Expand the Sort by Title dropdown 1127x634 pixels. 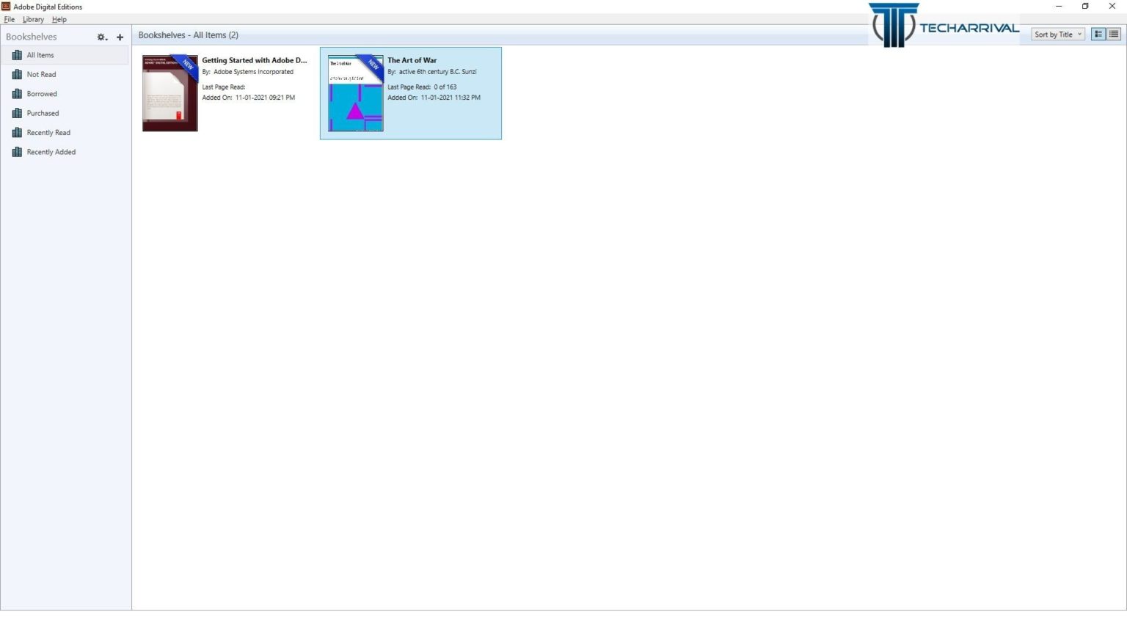[1057, 34]
